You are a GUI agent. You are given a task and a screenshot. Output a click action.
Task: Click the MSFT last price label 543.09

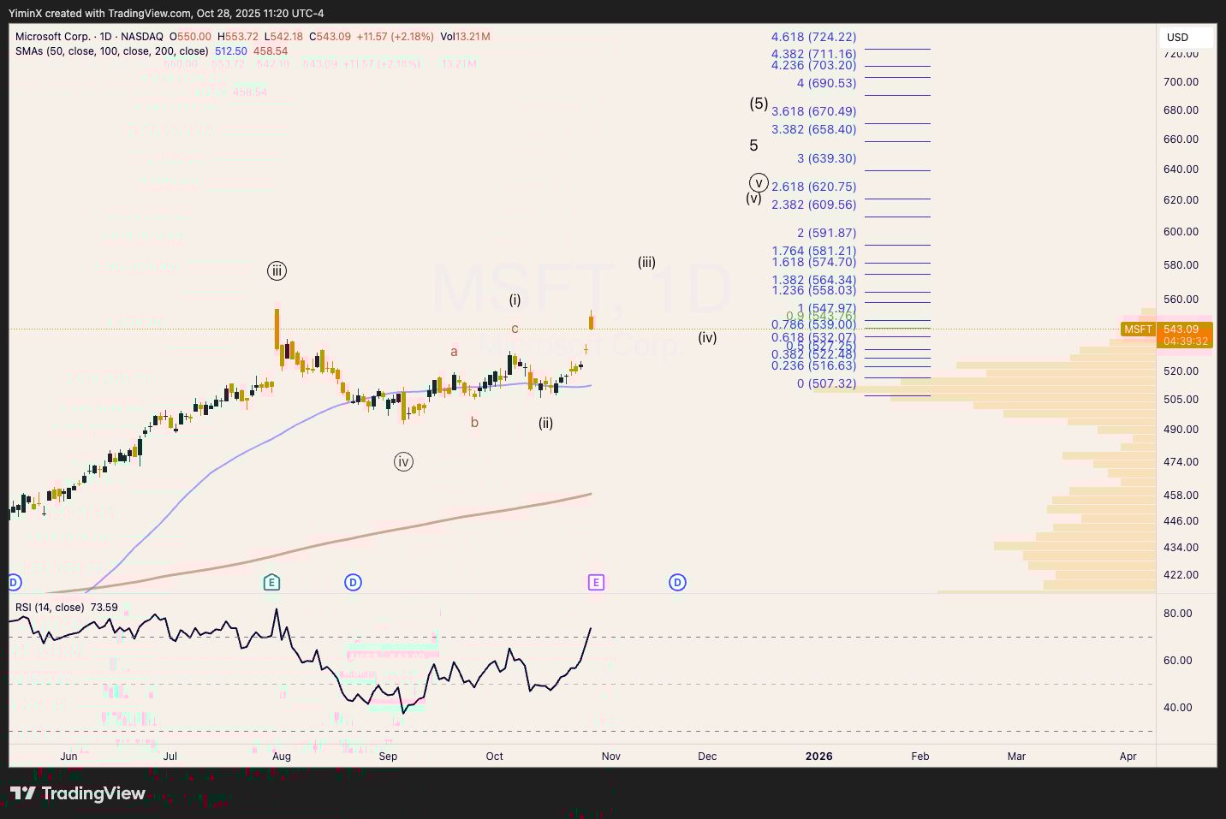pos(1181,329)
